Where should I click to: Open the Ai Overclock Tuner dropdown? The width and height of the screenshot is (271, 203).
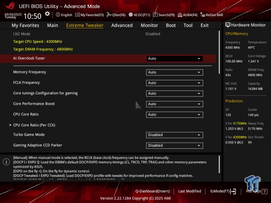click(174, 58)
